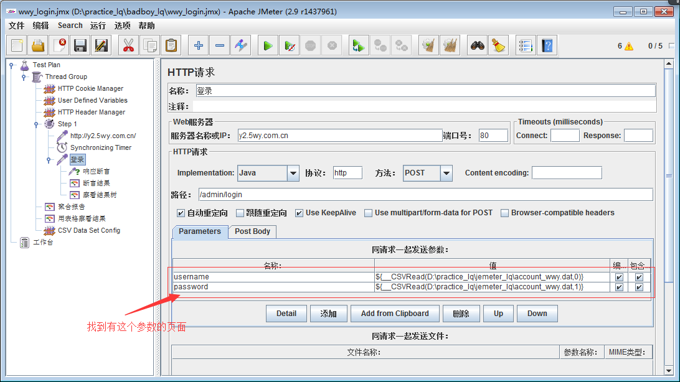Enable 跟随重定向 checkbox

pos(240,213)
